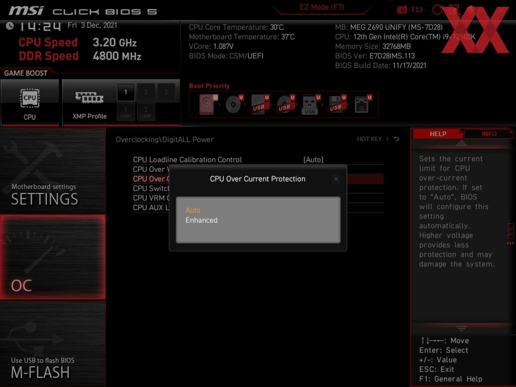516x387 pixels.
Task: Click the help panel scroll-up handle
Action: (461, 143)
